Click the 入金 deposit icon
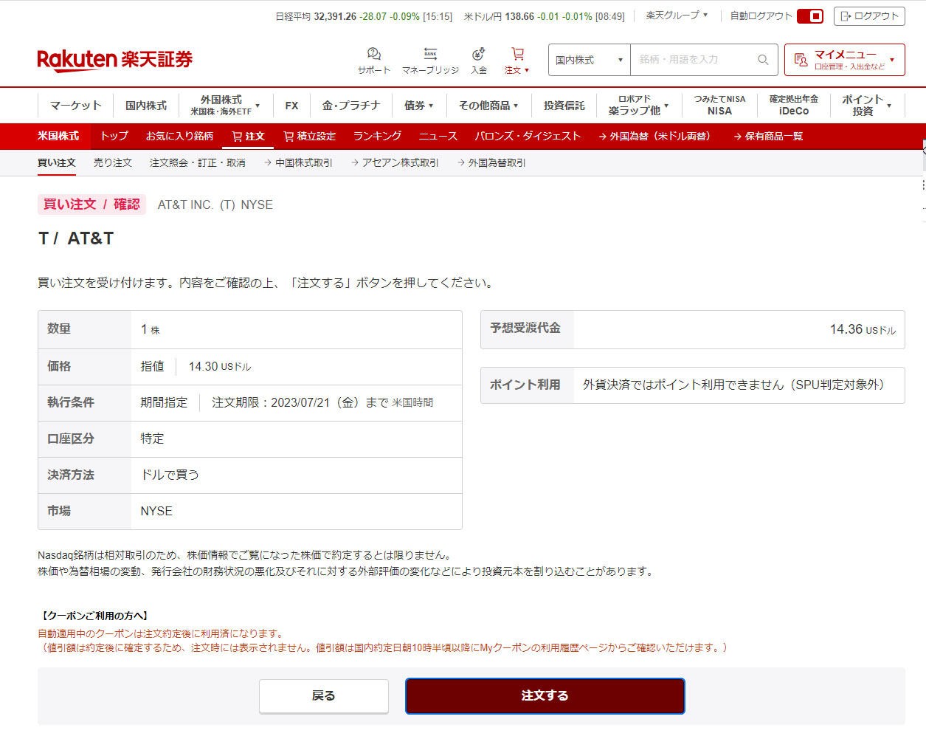Image resolution: width=926 pixels, height=753 pixels. click(478, 55)
